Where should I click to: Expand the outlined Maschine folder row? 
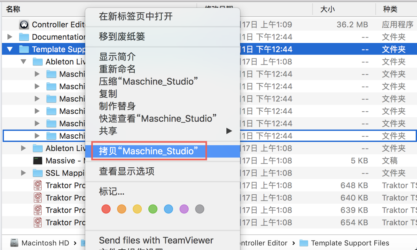coord(37,136)
